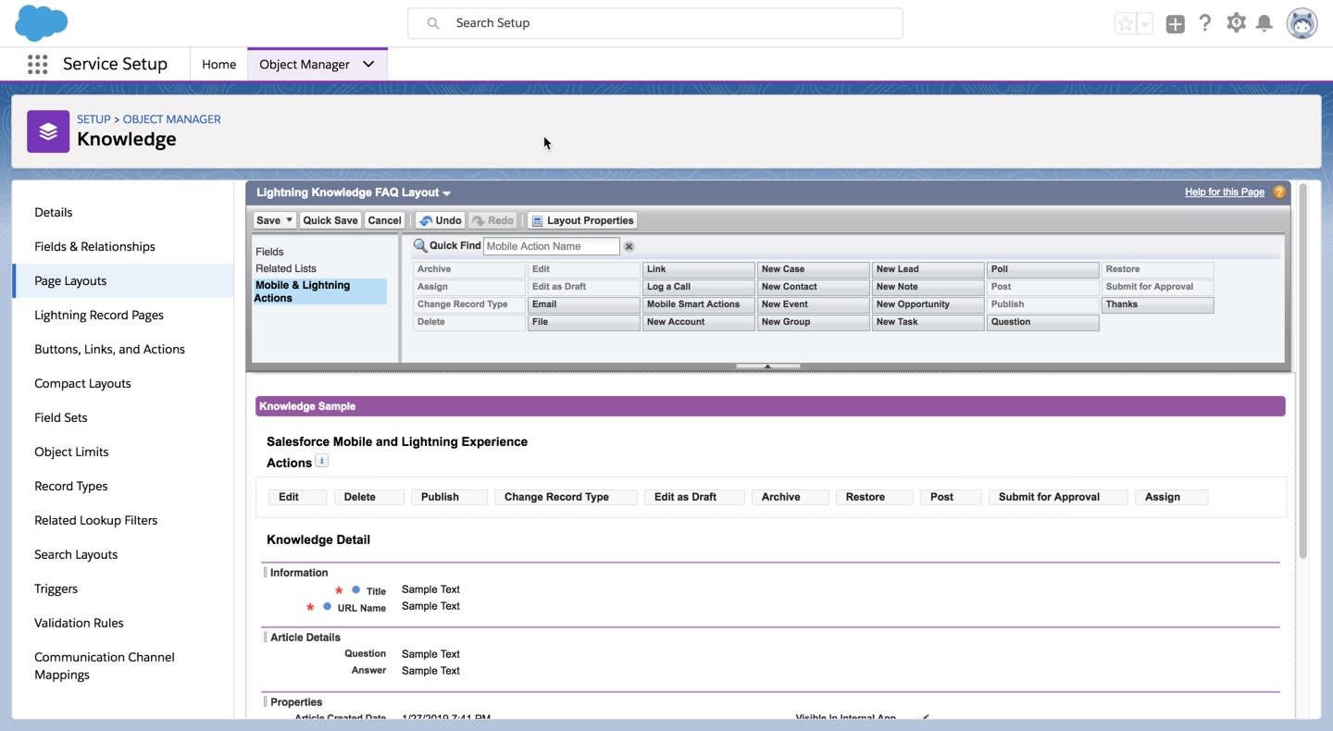1333x731 pixels.
Task: Navigate to Validation Rules in the sidebar
Action: click(x=79, y=623)
